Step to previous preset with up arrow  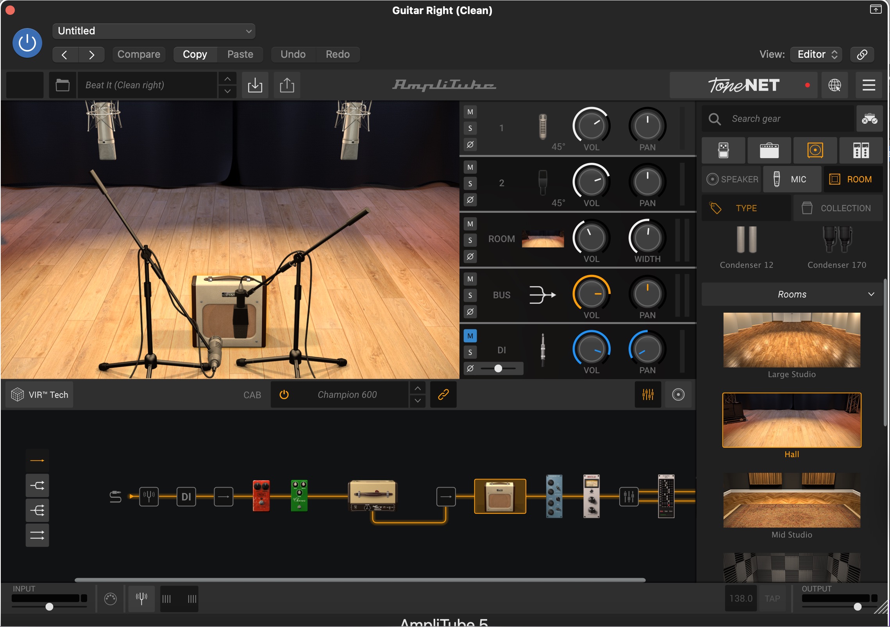(227, 79)
